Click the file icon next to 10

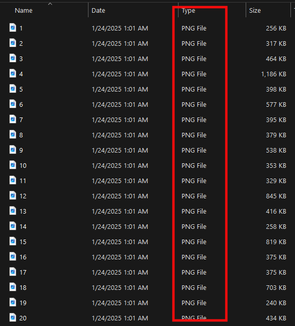pyautogui.click(x=13, y=165)
